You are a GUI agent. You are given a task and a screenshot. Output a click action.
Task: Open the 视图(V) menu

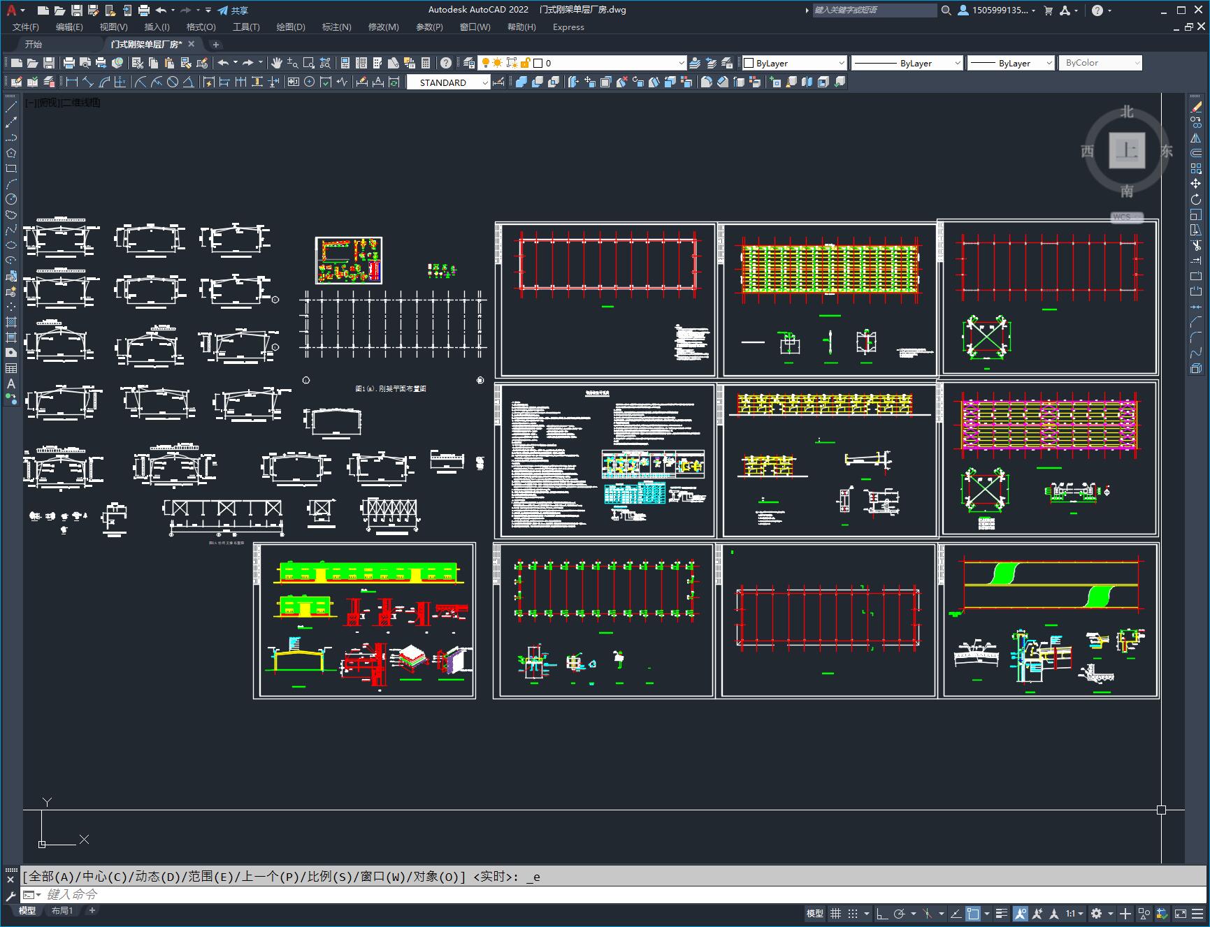coord(113,27)
